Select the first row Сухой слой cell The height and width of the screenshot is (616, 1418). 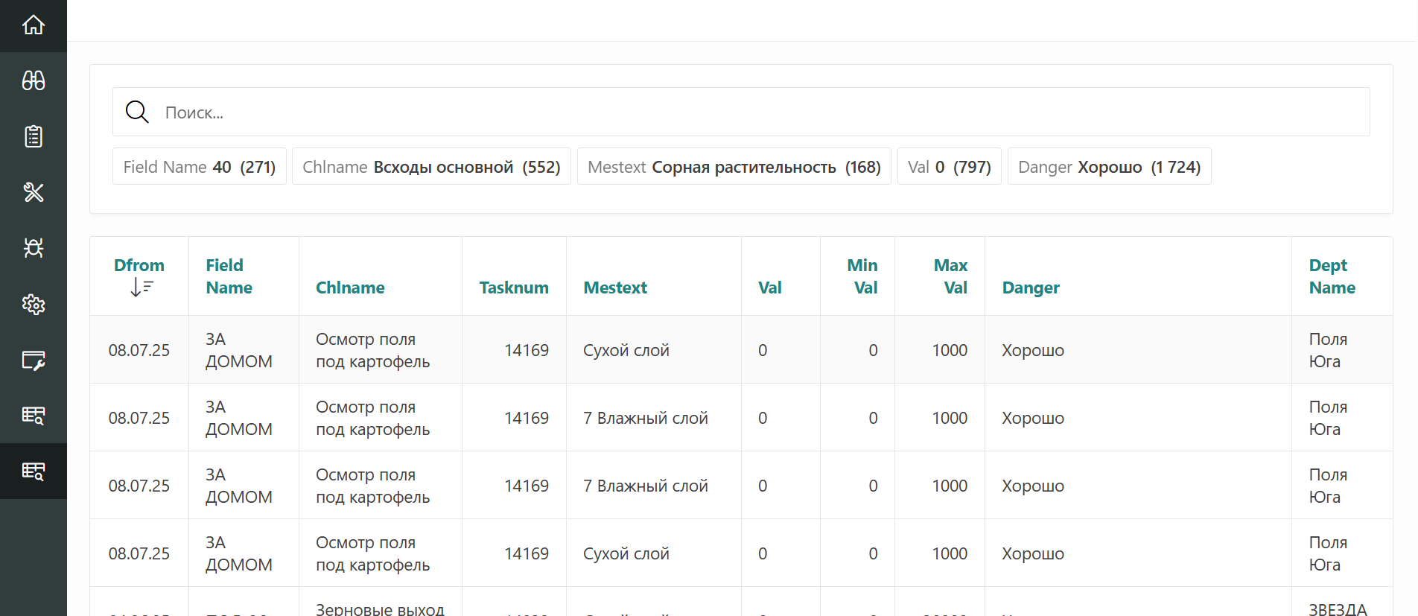(626, 350)
